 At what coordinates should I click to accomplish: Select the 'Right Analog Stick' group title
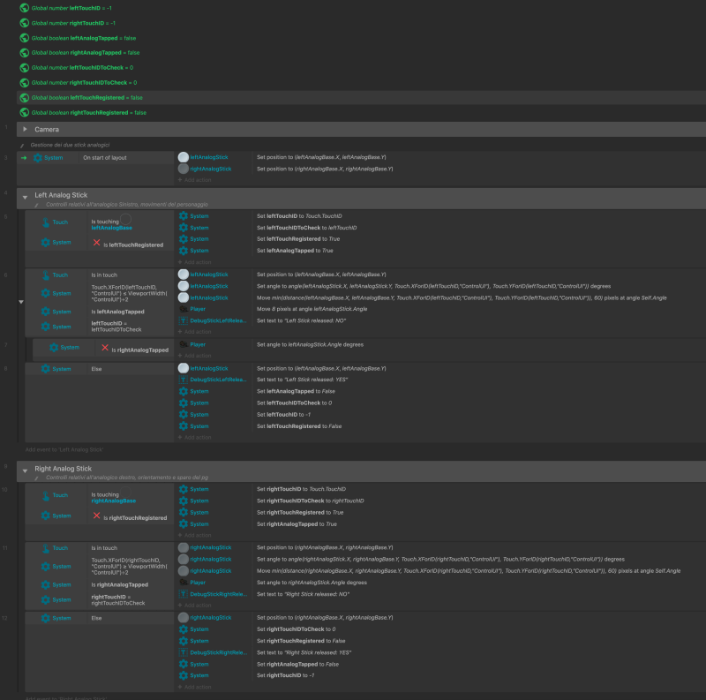[x=63, y=469]
